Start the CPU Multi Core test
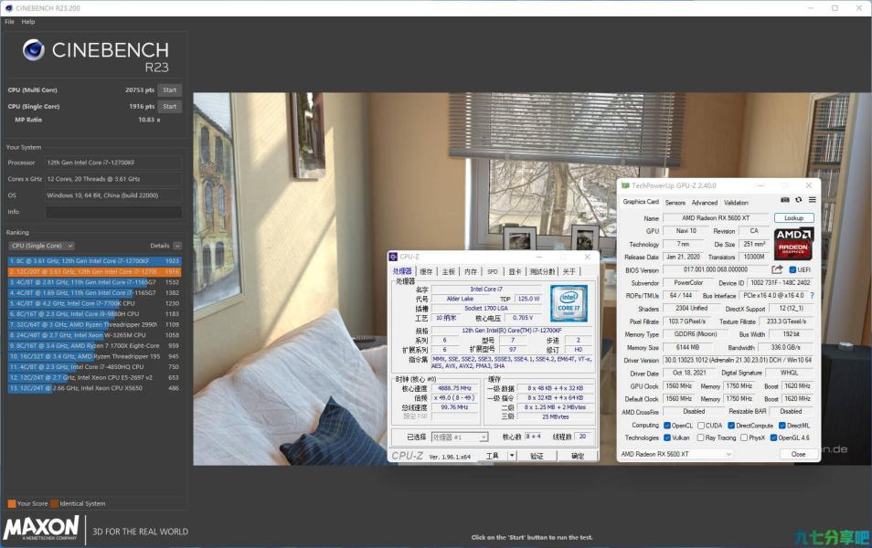The width and height of the screenshot is (872, 548). [170, 90]
